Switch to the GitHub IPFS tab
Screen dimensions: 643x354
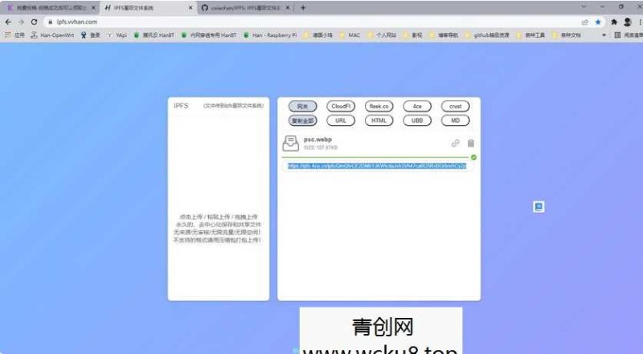tap(245, 8)
